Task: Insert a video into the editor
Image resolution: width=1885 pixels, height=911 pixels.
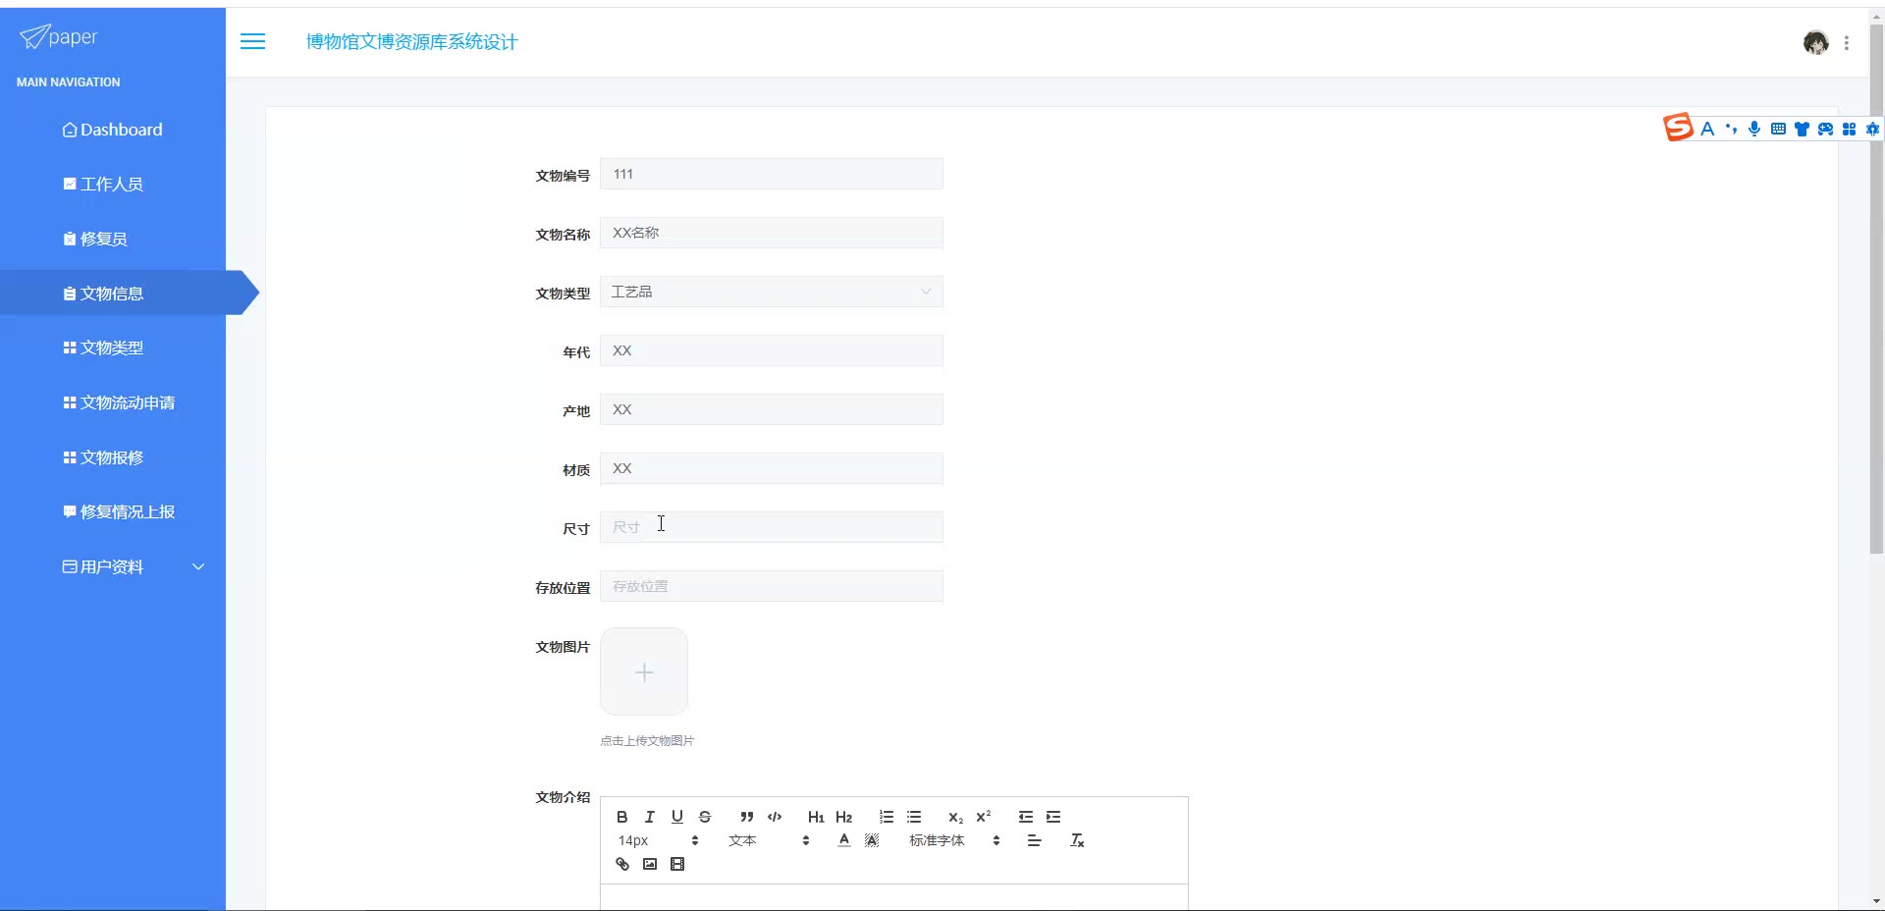Action: click(676, 864)
